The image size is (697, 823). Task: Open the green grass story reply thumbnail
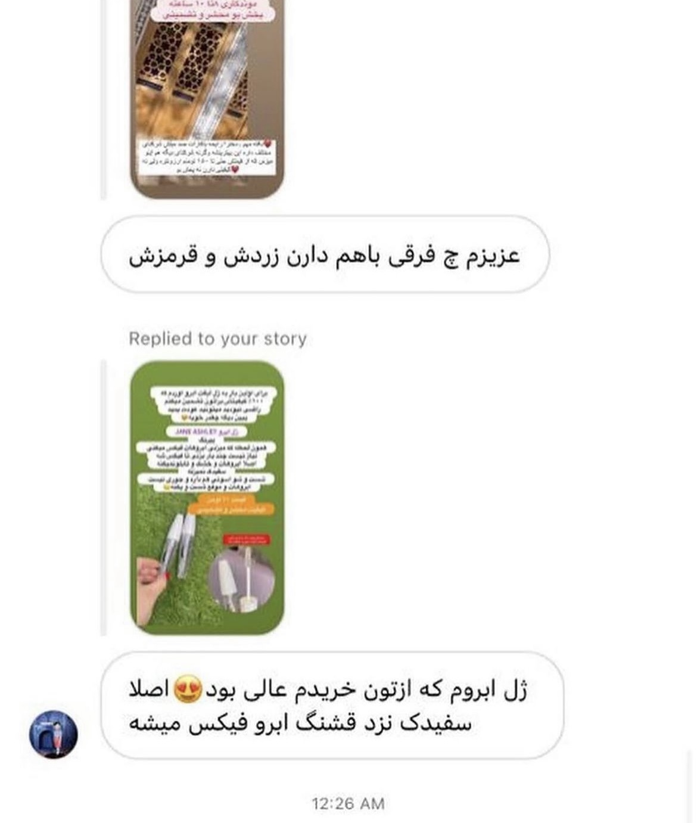(207, 498)
